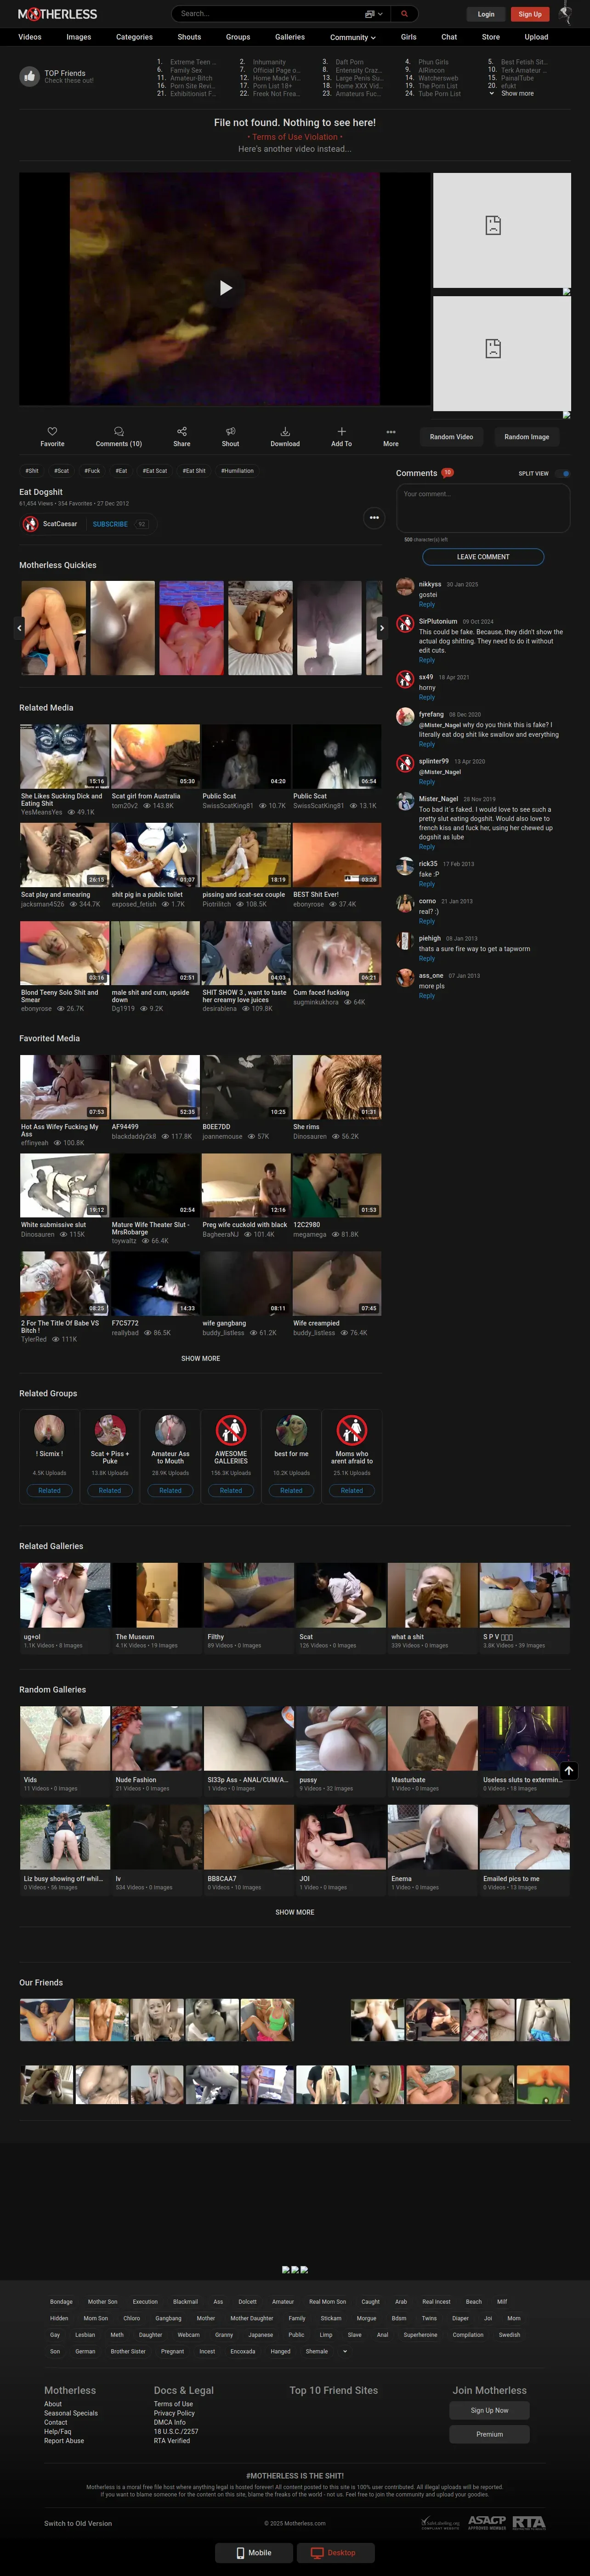Click the video play button
This screenshot has width=590, height=2576.
click(226, 288)
